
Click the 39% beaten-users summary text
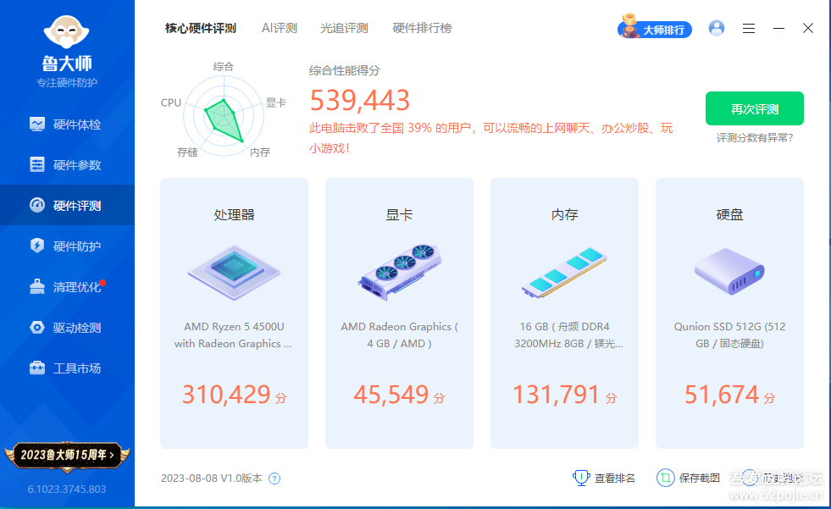click(490, 138)
